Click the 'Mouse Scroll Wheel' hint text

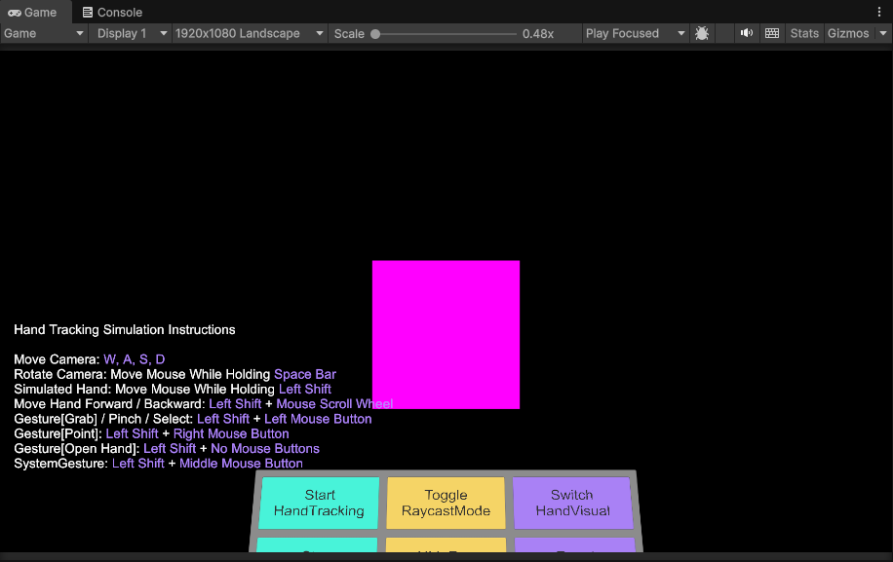pyautogui.click(x=335, y=404)
